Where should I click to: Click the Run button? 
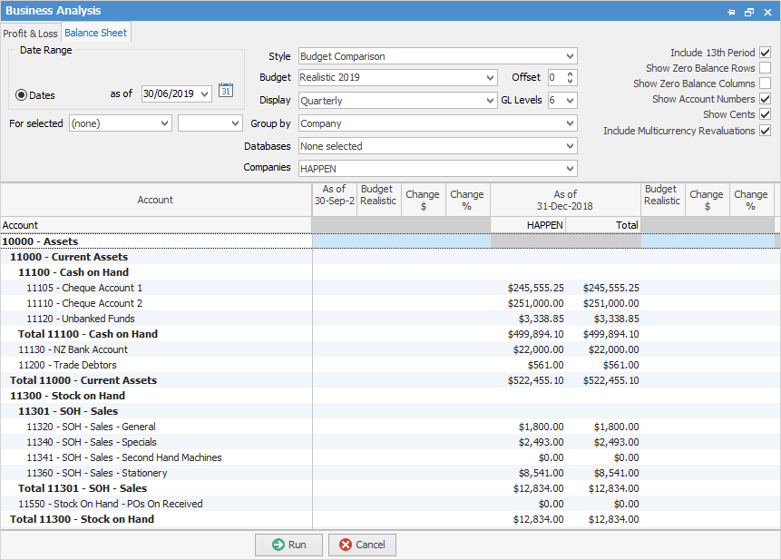288,545
